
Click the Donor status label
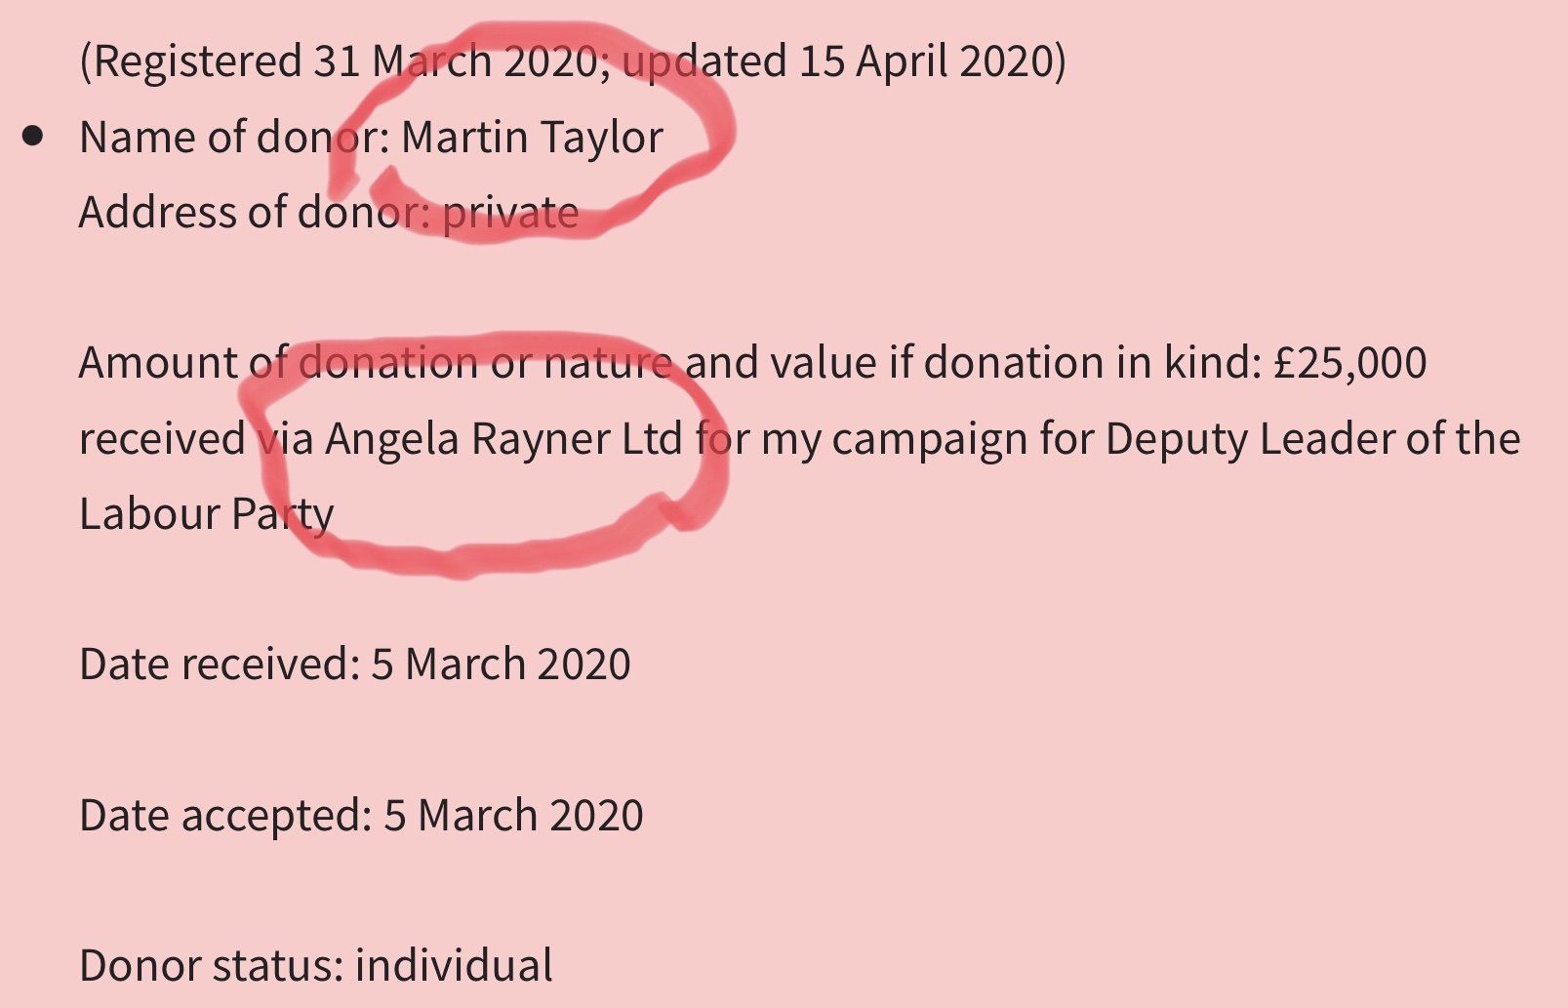coord(212,966)
